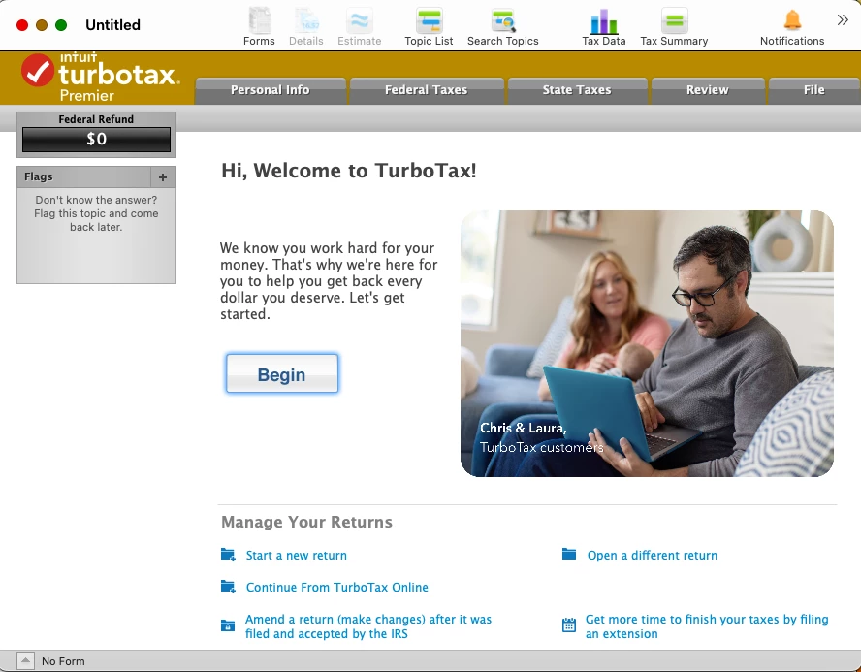Switch to the Federal Taxes tab
This screenshot has width=861, height=672.
pos(426,90)
